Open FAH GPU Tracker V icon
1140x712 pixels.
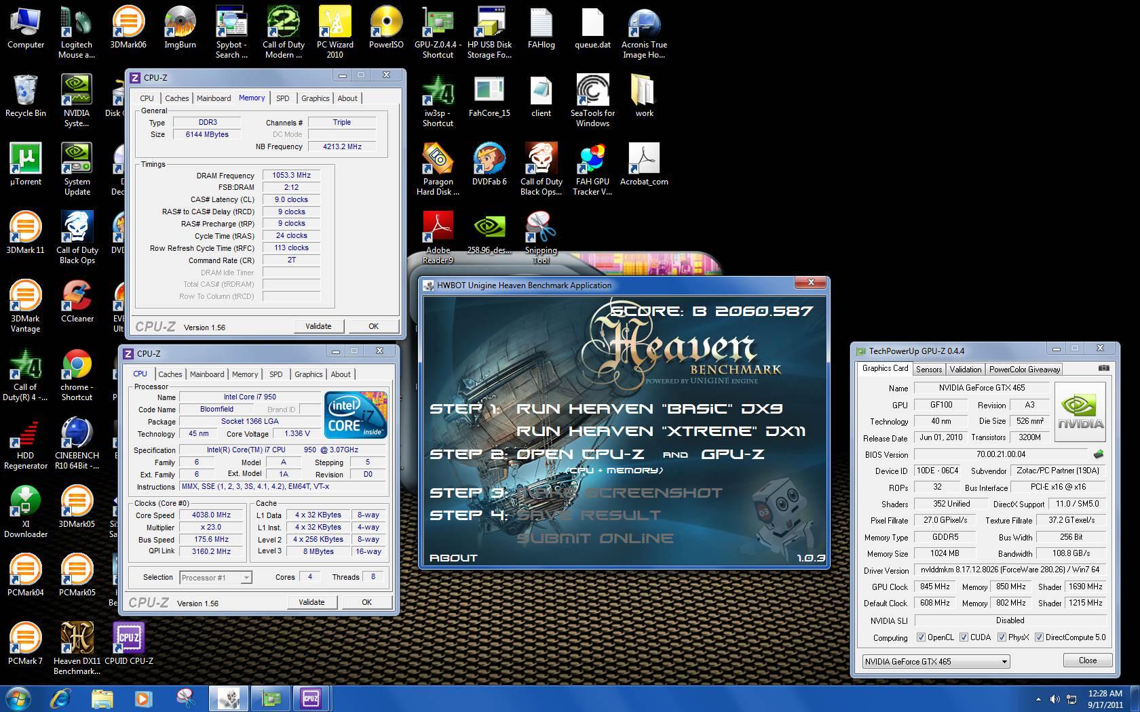point(592,169)
